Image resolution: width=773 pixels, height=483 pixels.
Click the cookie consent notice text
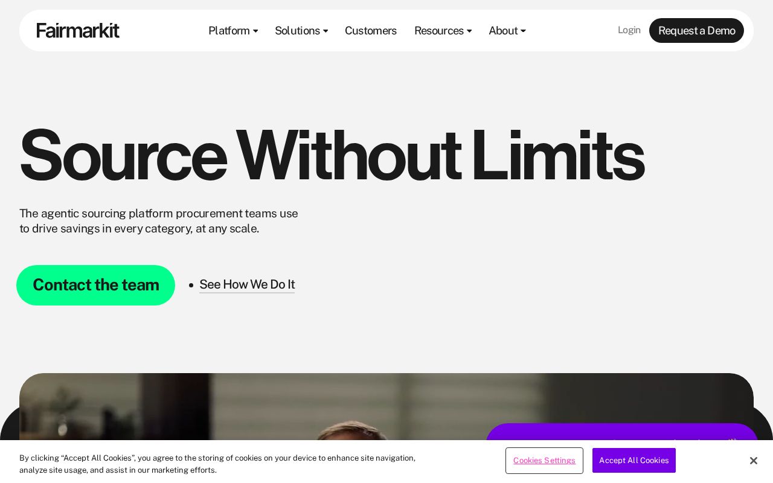217,464
